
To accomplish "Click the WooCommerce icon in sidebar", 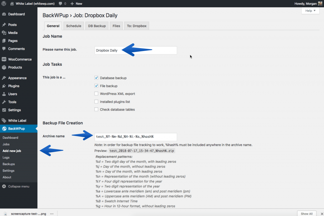I will pos(4,59).
